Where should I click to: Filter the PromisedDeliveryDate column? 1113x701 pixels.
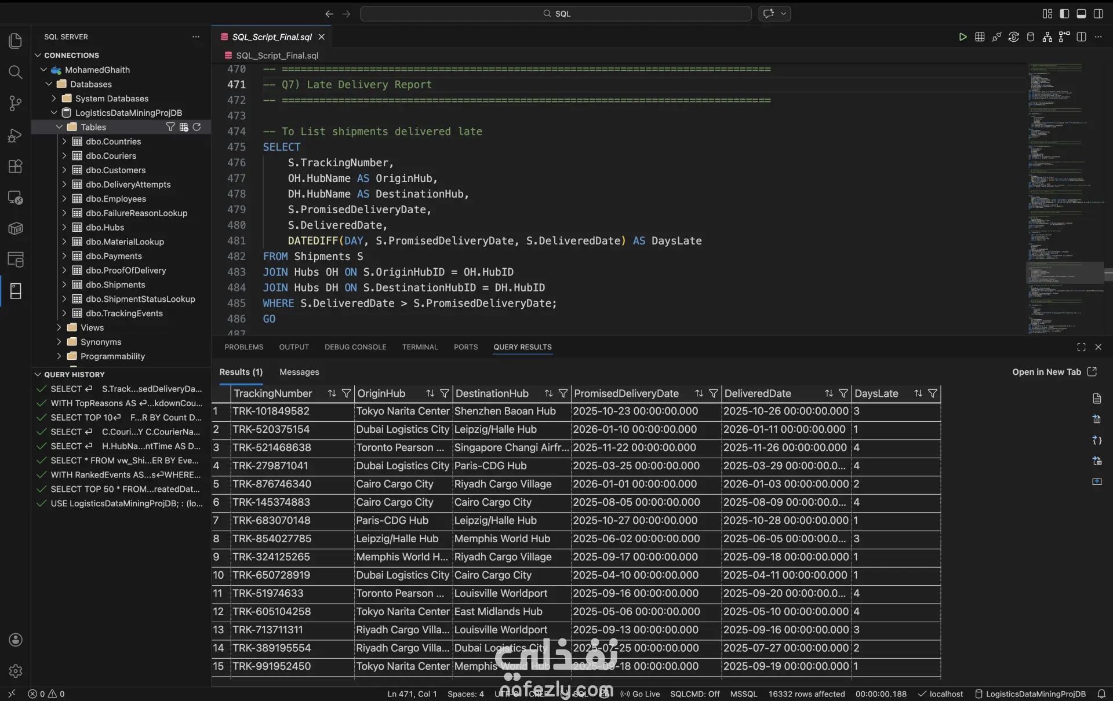[714, 393]
